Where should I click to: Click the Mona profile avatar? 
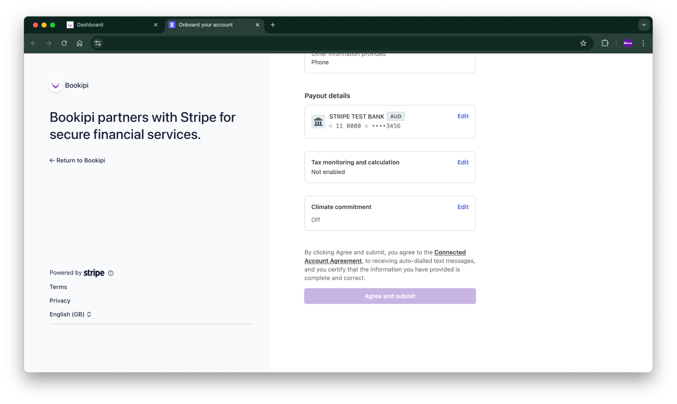pyautogui.click(x=627, y=43)
